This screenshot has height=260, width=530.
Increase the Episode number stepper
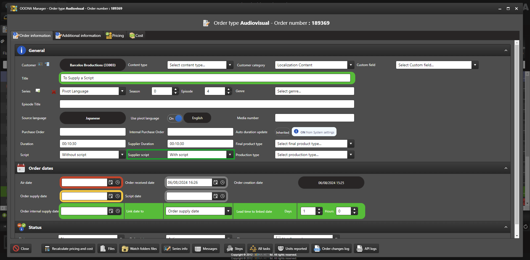pyautogui.click(x=229, y=89)
